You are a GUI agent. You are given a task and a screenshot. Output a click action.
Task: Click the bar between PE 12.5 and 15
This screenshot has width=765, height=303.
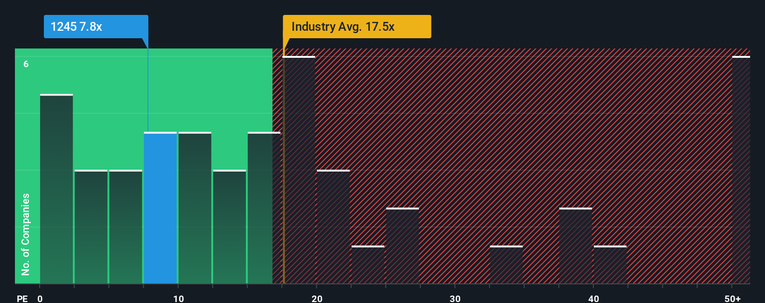[229, 227]
